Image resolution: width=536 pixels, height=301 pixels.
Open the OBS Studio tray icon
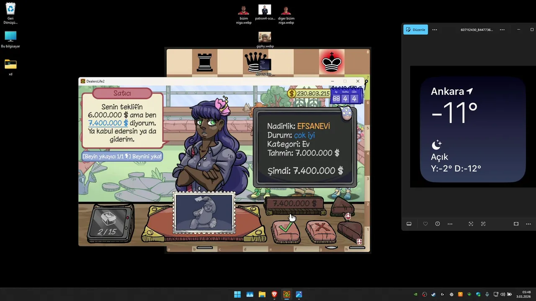click(x=425, y=294)
